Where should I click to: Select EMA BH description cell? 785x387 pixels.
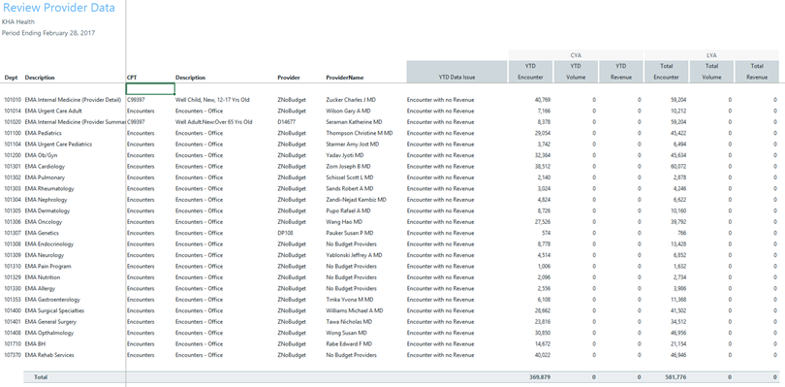click(x=35, y=344)
